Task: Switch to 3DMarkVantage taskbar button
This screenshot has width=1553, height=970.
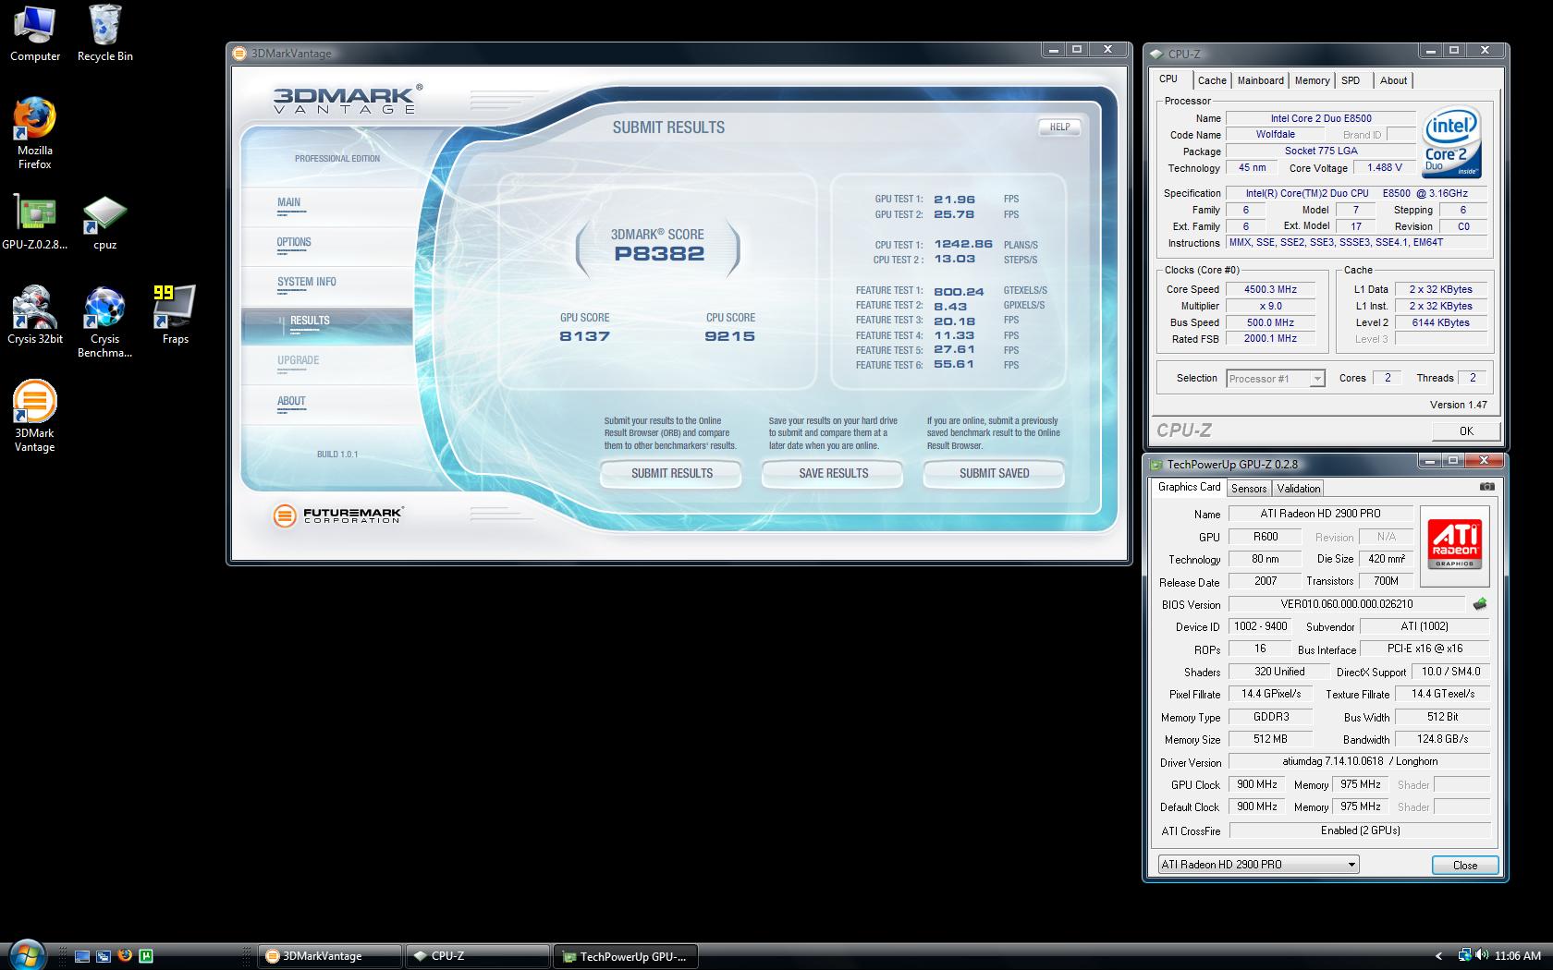Action: coord(330,956)
